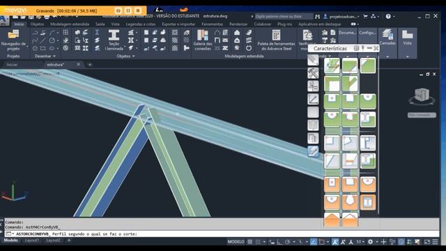Choose the orange I-beam feature icon
Viewport: 446px width, 251px height.
(367, 202)
